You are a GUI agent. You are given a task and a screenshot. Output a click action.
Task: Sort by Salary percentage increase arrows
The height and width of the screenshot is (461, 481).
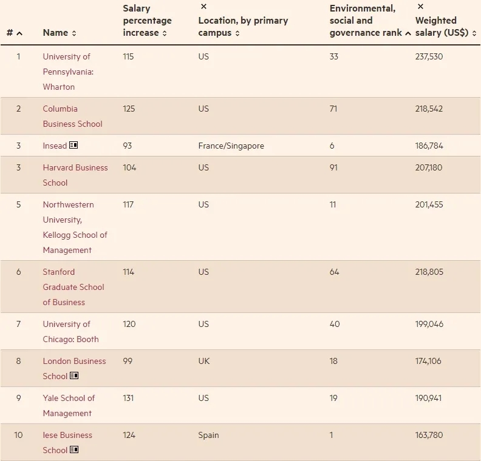[x=165, y=33]
